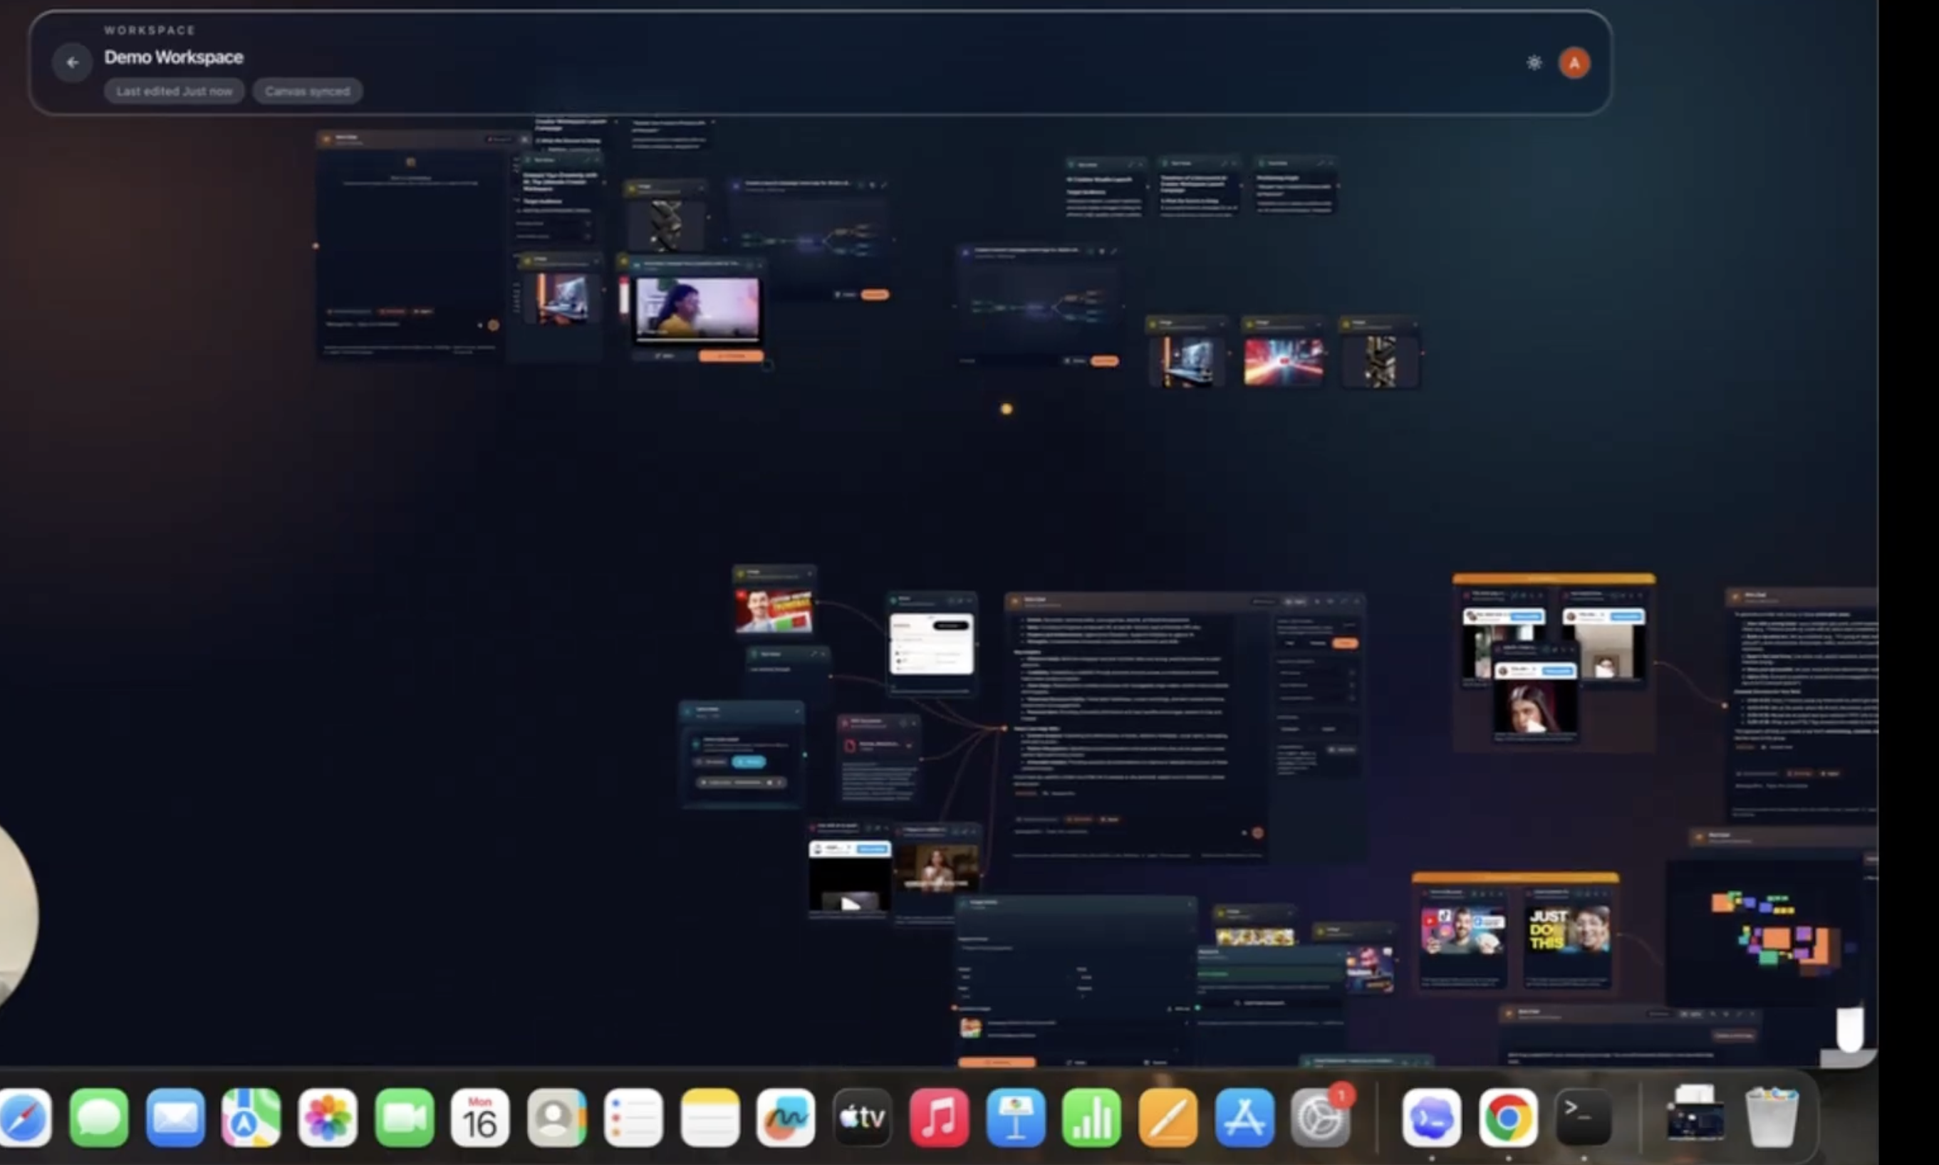Click the 'Last edited Just now' badge
Image resolution: width=1939 pixels, height=1165 pixels.
pos(175,91)
